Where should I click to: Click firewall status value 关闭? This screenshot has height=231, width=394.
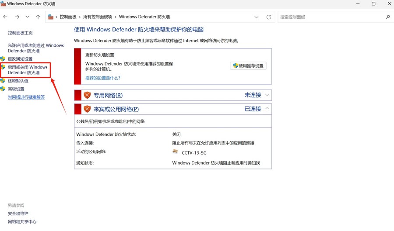[176, 134]
